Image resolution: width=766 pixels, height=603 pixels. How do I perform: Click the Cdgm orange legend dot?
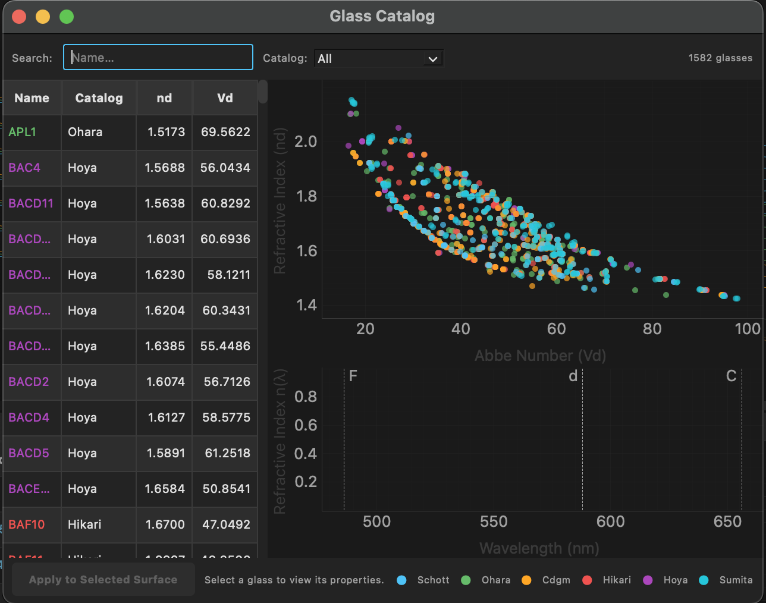click(x=527, y=580)
